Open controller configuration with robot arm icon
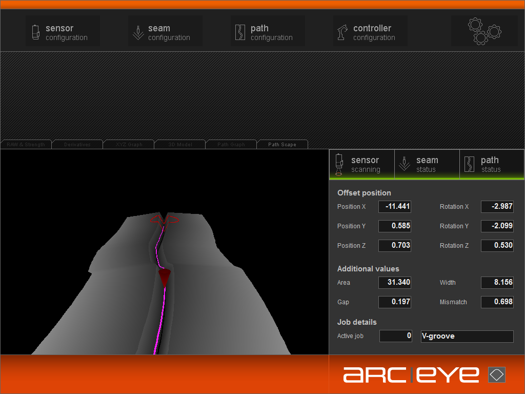525x394 pixels. 370,32
